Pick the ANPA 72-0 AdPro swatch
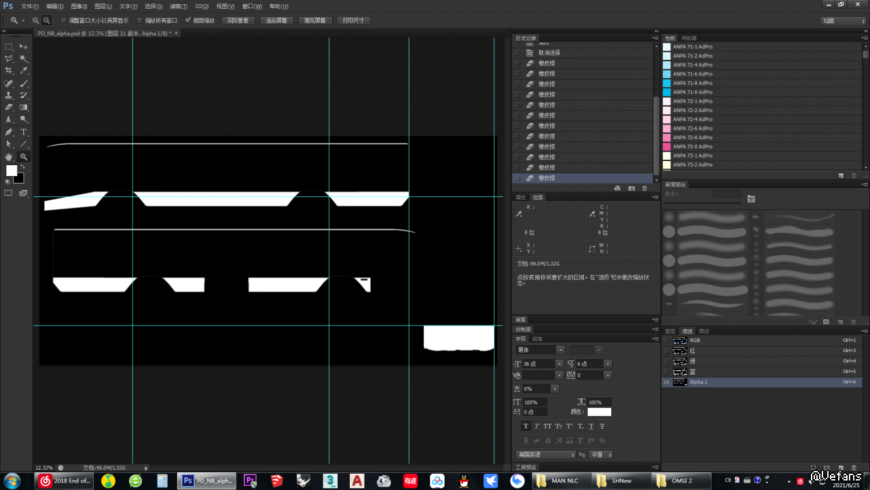This screenshot has height=490, width=870. 693,147
